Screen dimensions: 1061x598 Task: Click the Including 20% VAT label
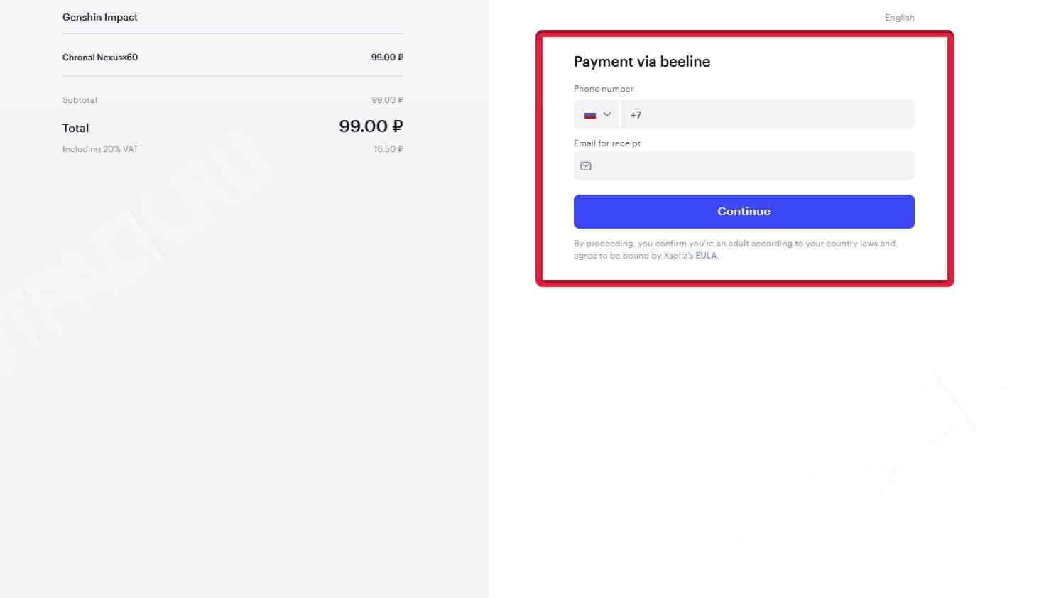pyautogui.click(x=100, y=149)
